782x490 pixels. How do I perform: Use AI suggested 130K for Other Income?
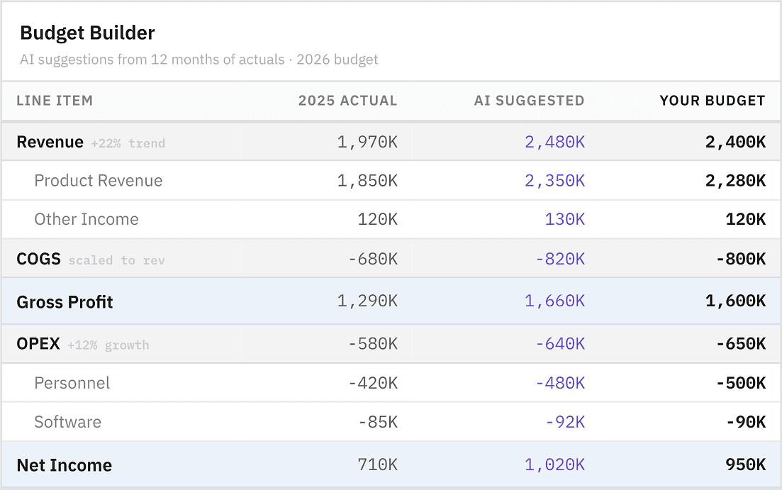[x=564, y=219]
